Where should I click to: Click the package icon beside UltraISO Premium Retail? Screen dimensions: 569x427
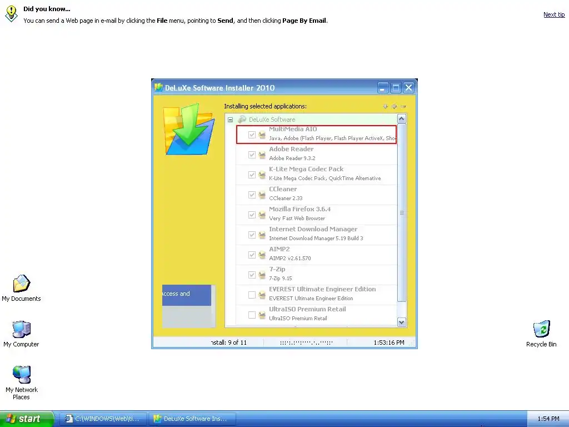coord(262,315)
